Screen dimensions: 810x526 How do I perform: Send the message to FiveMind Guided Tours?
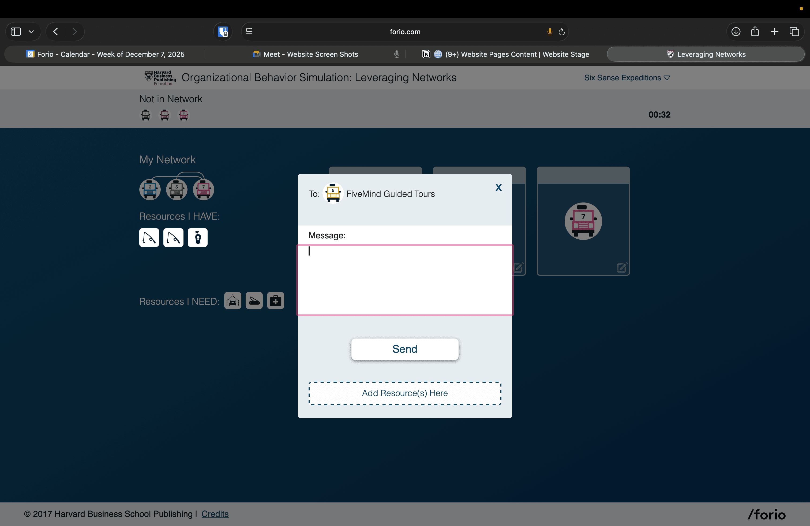click(405, 349)
